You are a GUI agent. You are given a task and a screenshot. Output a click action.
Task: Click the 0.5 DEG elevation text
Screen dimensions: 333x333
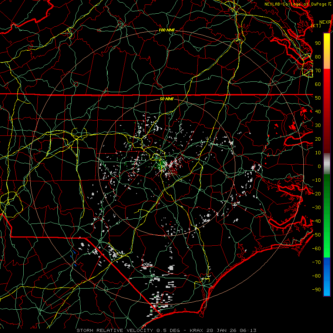168,330
